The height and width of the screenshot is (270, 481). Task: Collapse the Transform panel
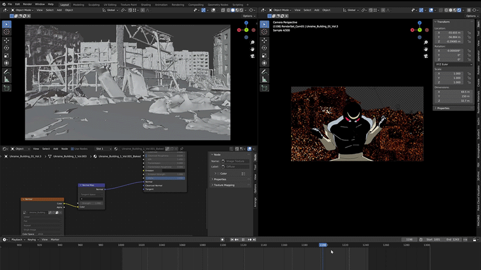pos(443,22)
